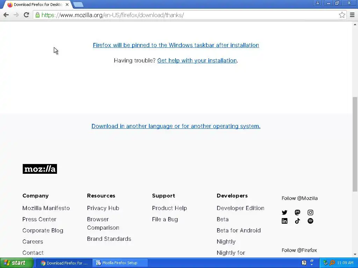Open Mozilla's LinkedIn icon
This screenshot has height=268, width=358.
285,221
